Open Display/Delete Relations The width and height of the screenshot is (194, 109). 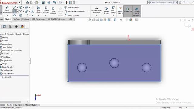coord(97,10)
